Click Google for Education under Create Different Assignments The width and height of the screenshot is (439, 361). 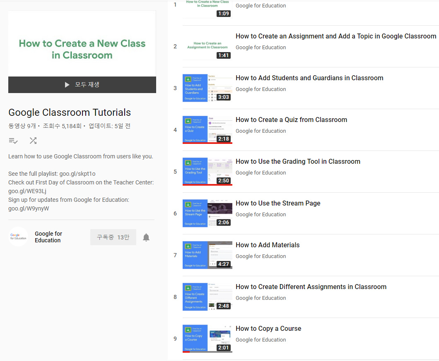261,298
